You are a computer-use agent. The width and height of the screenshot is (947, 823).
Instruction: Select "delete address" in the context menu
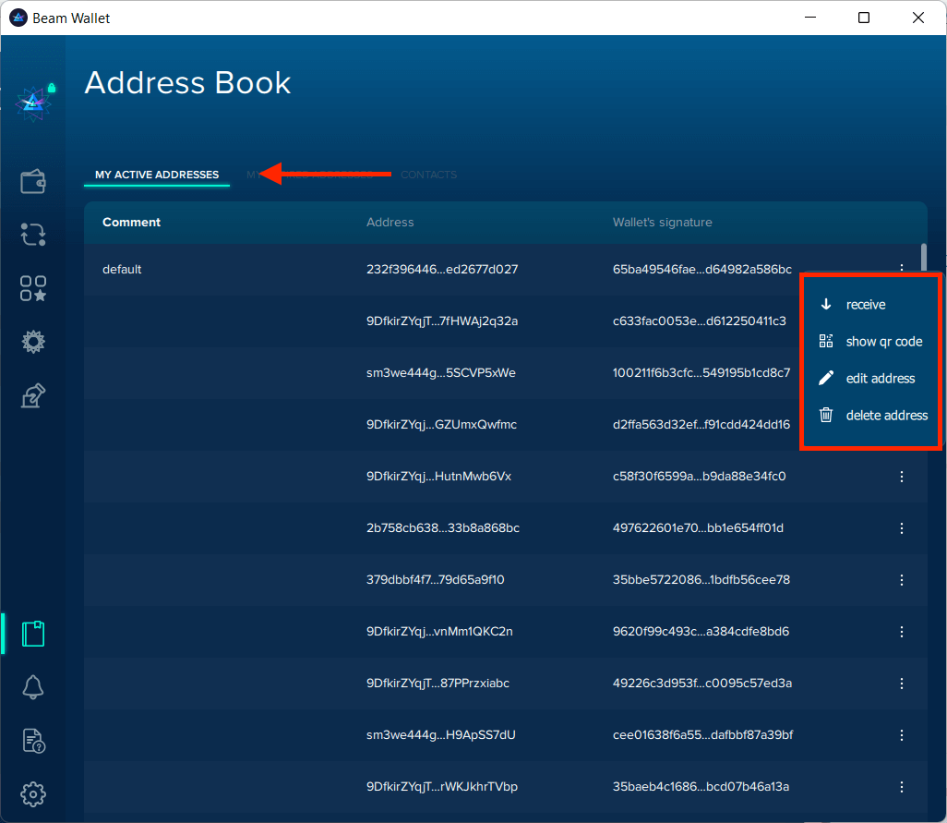tap(886, 416)
